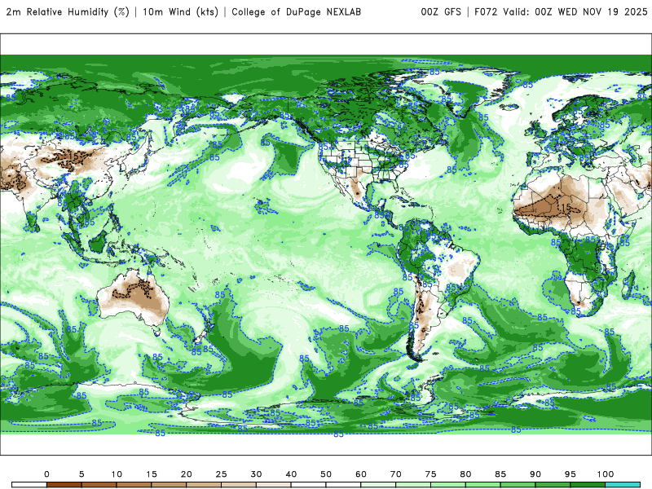The height and width of the screenshot is (489, 652).
Task: Click the legend tick label "20"
Action: click(x=187, y=474)
